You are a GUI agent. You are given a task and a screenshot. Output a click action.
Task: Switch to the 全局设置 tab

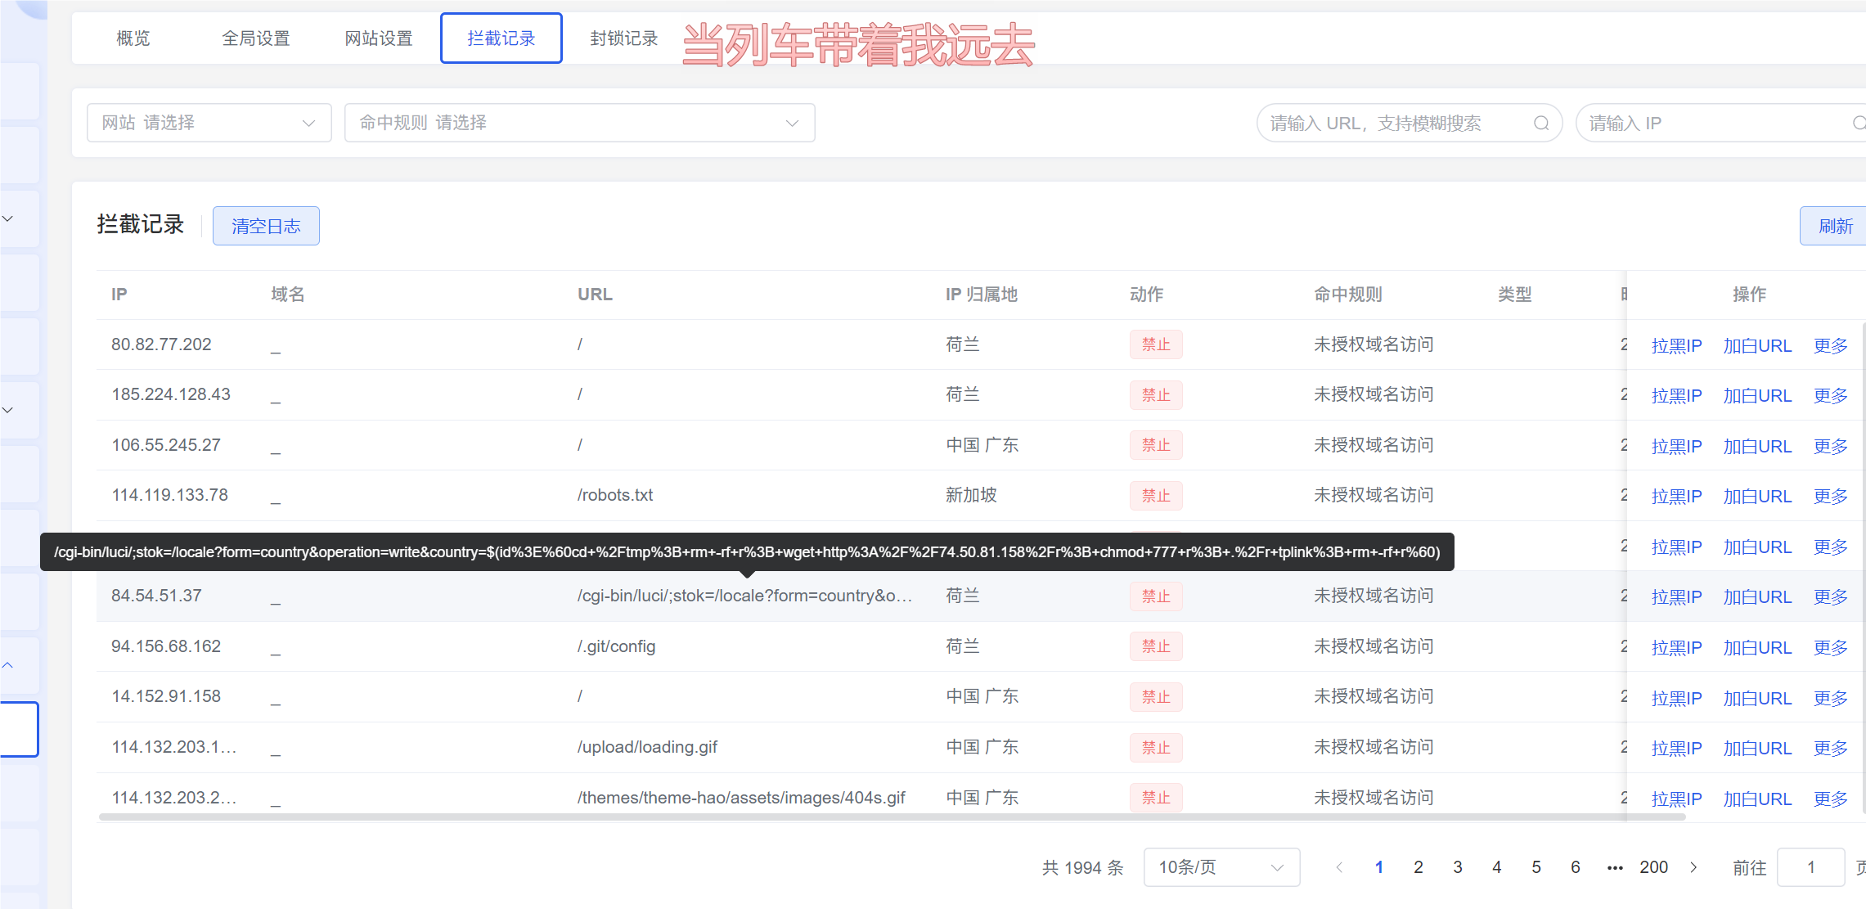pos(256,38)
